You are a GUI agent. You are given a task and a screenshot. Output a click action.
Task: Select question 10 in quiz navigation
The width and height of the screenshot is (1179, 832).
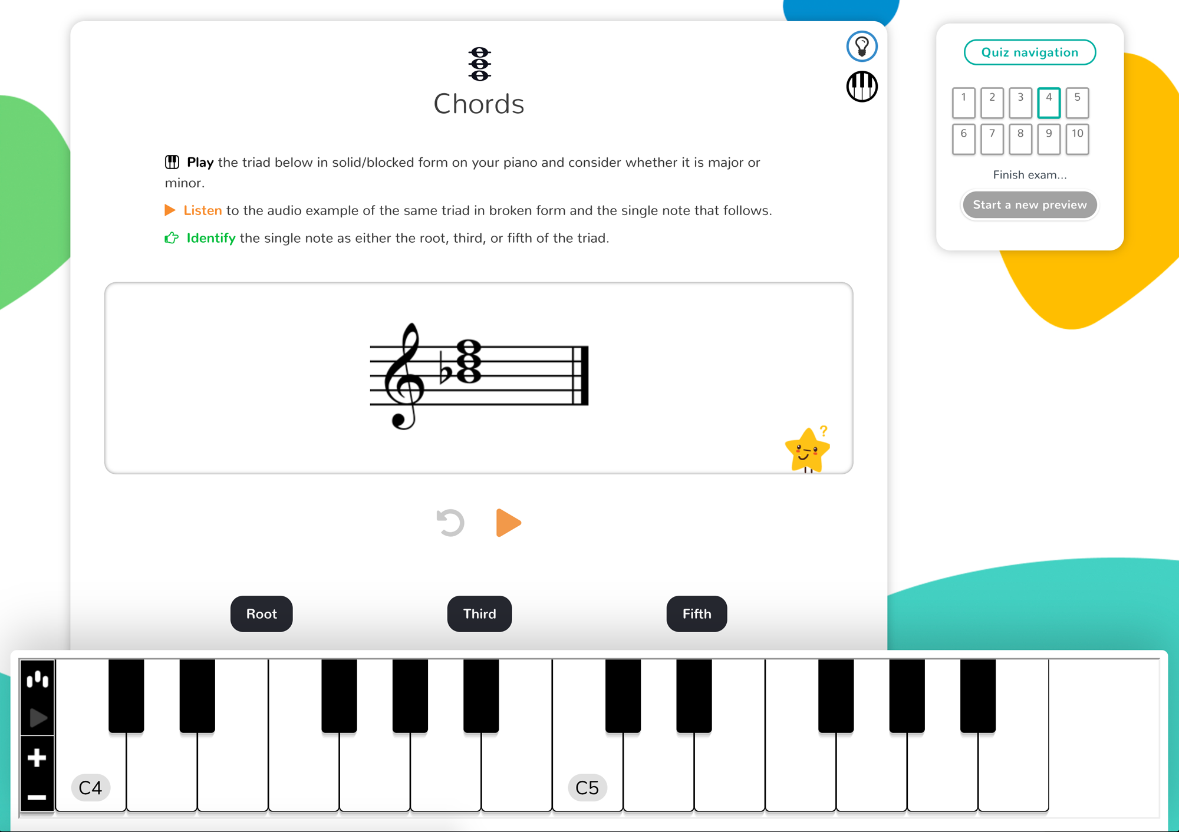point(1077,135)
